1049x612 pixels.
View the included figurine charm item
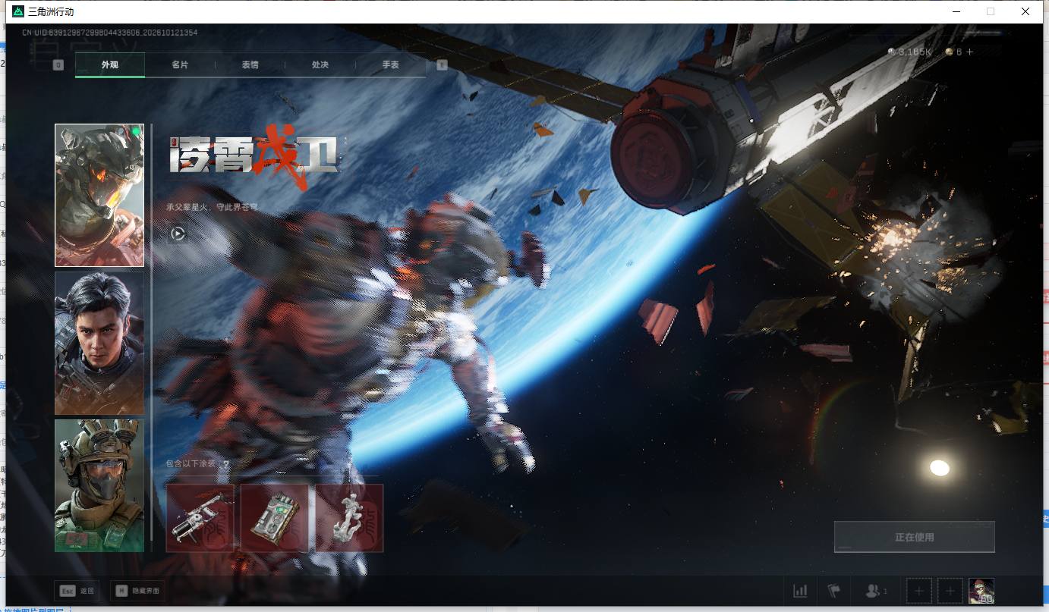(x=349, y=518)
